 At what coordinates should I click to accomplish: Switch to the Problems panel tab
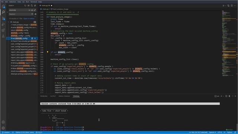pyautogui.click(x=44, y=96)
